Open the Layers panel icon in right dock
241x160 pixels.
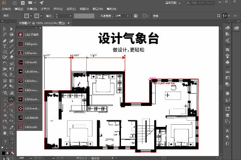click(227, 115)
